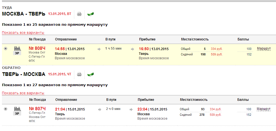Viewport: 276px width, 131px height.
Task: Show all variants for Тверь - Москва
Action: (x=23, y=93)
